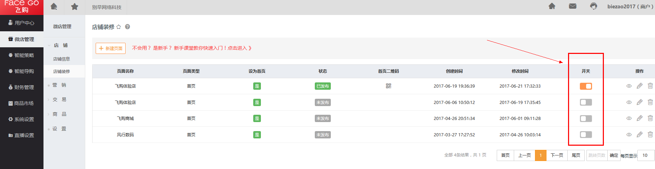Image resolution: width=655 pixels, height=169 pixels.
Task: Expand the 商品 section in submenu
Action: tap(59, 114)
